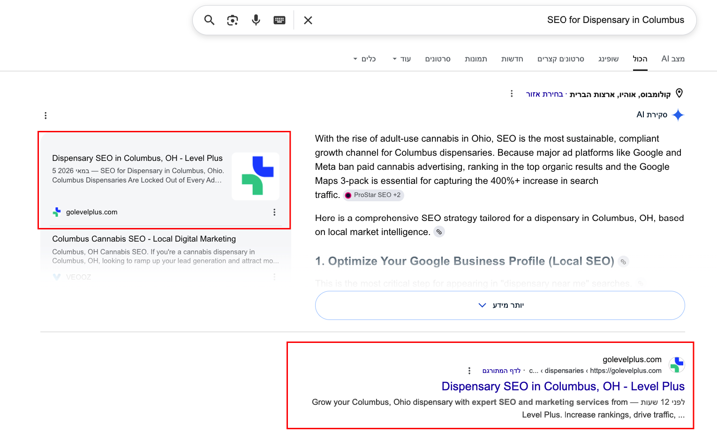The width and height of the screenshot is (717, 433).
Task: Switch to the חדשות tab
Action: coord(512,59)
